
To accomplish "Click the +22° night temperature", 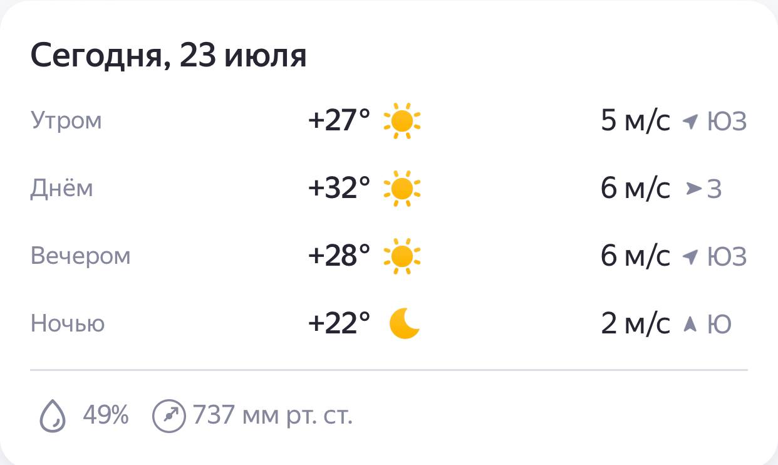I will click(x=340, y=324).
